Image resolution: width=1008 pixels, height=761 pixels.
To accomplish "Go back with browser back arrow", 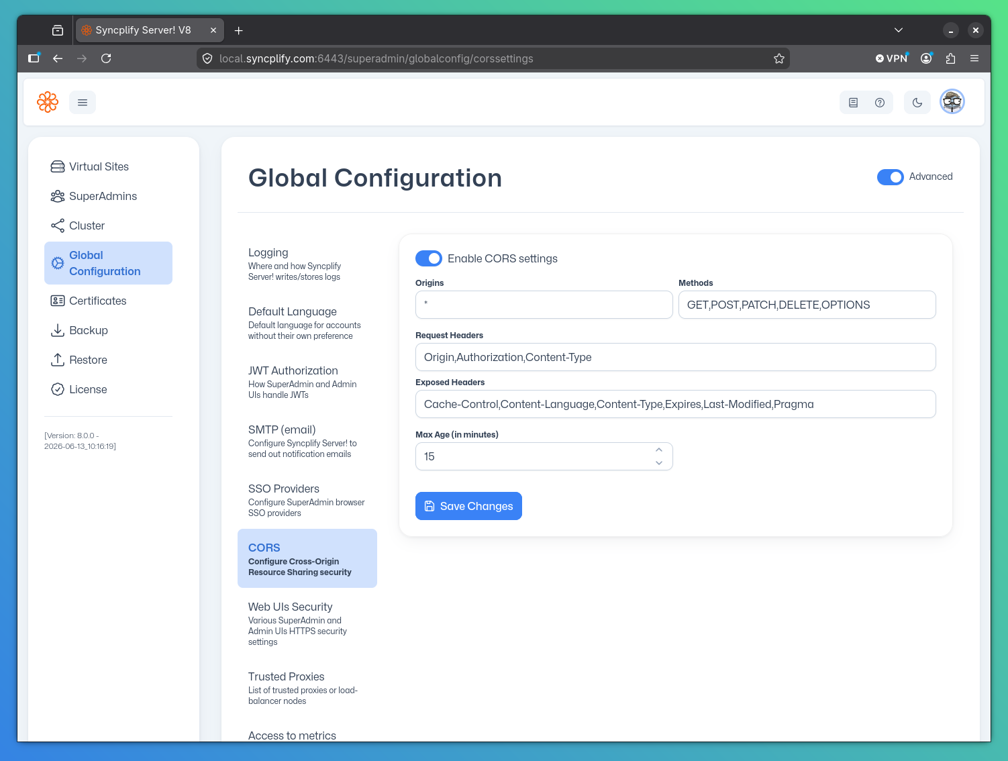I will (x=58, y=58).
